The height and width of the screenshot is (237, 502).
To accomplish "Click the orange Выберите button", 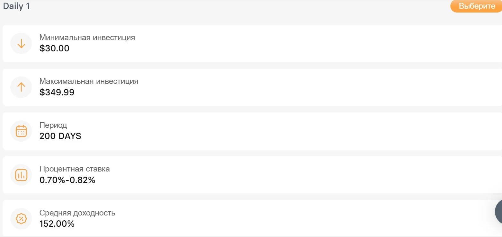I will (476, 6).
